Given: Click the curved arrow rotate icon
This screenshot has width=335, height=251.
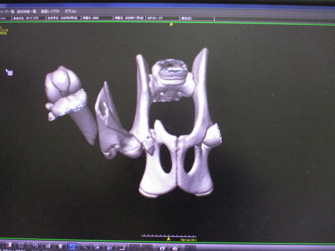Looking at the screenshot, I should click(35, 245).
